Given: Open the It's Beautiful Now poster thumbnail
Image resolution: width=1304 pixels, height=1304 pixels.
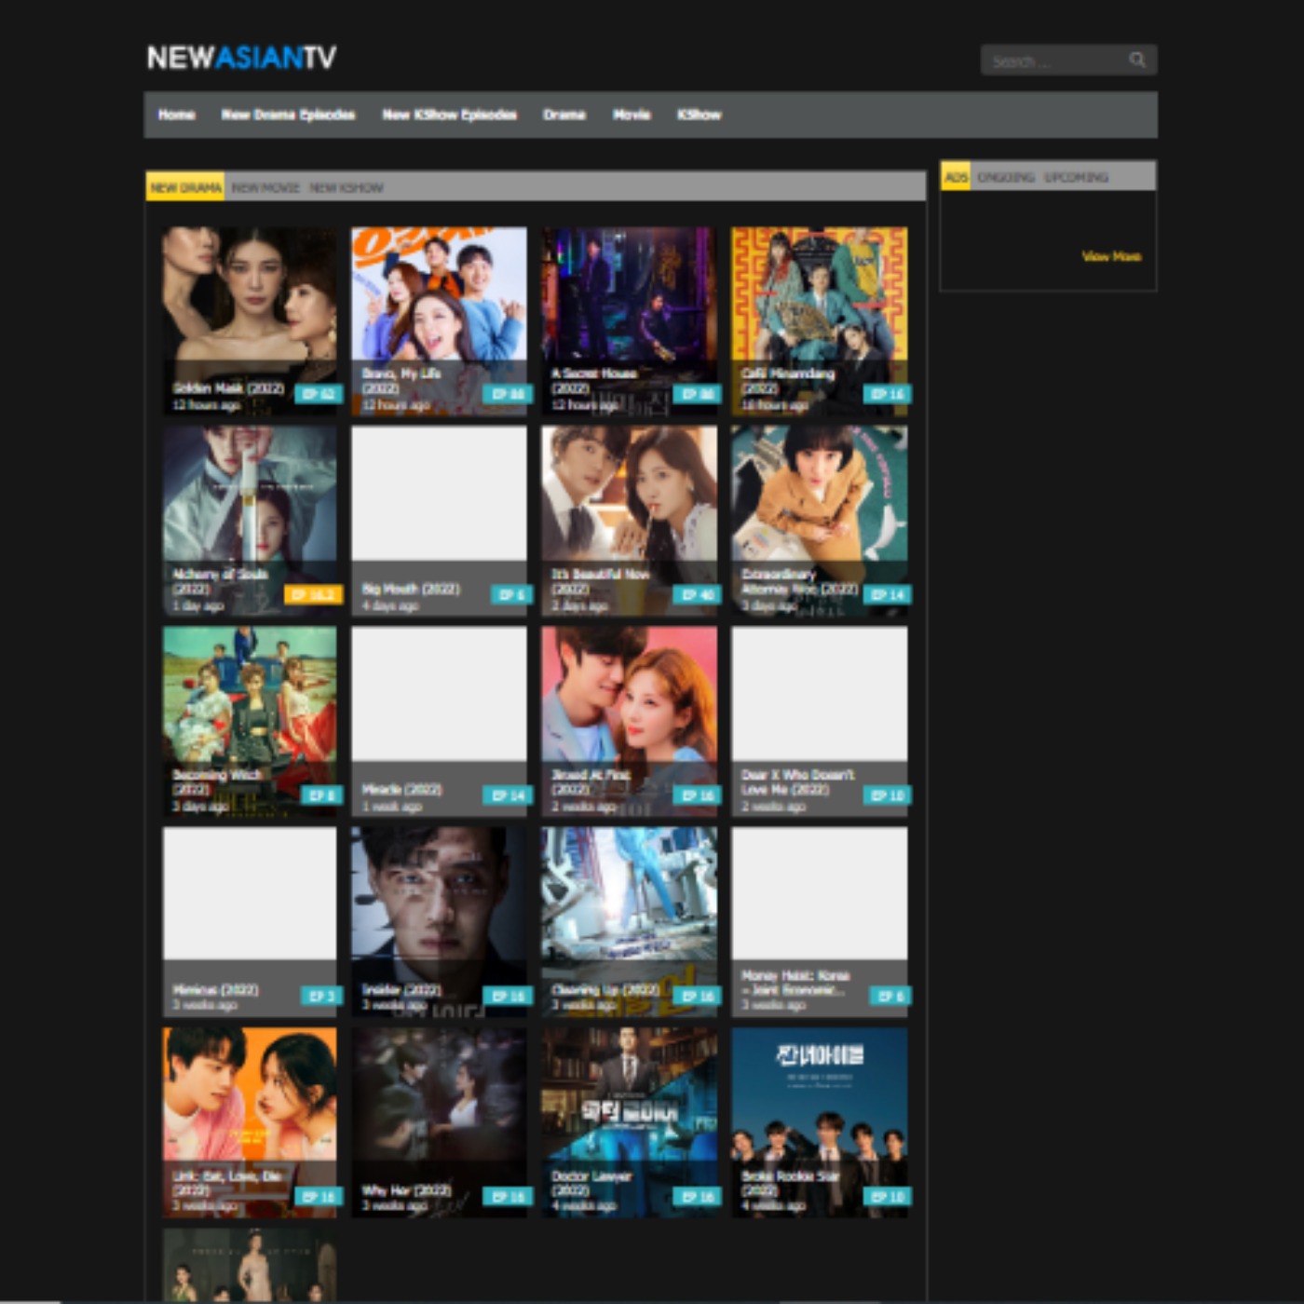Looking at the screenshot, I should pyautogui.click(x=630, y=521).
